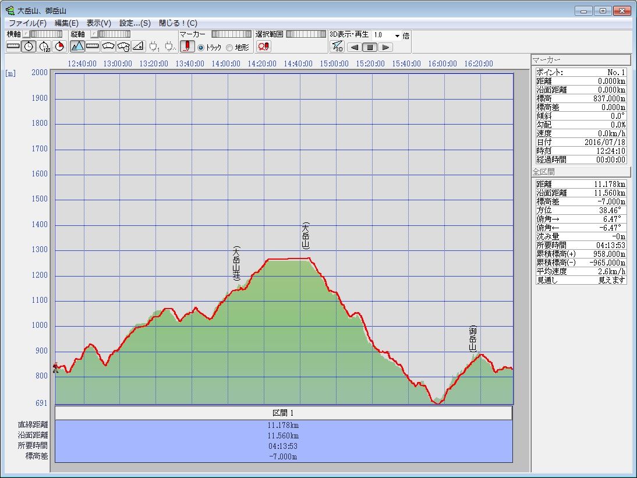The width and height of the screenshot is (637, 478).
Task: Click the 平均速度 2.6km/h row
Action: click(x=581, y=271)
